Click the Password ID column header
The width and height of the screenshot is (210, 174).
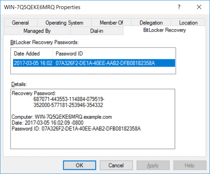pos(114,53)
